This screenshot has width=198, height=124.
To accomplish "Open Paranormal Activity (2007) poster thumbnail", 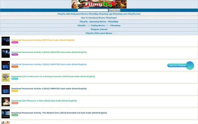I will pyautogui.click(x=6, y=41).
